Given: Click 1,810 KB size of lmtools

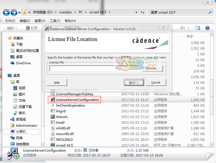Looking at the screenshot, I should [198, 117].
